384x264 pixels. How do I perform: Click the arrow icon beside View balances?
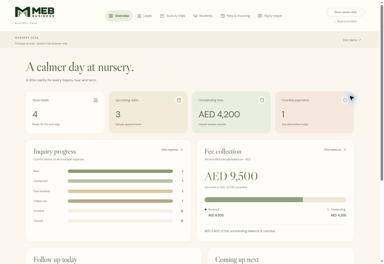pyautogui.click(x=344, y=150)
